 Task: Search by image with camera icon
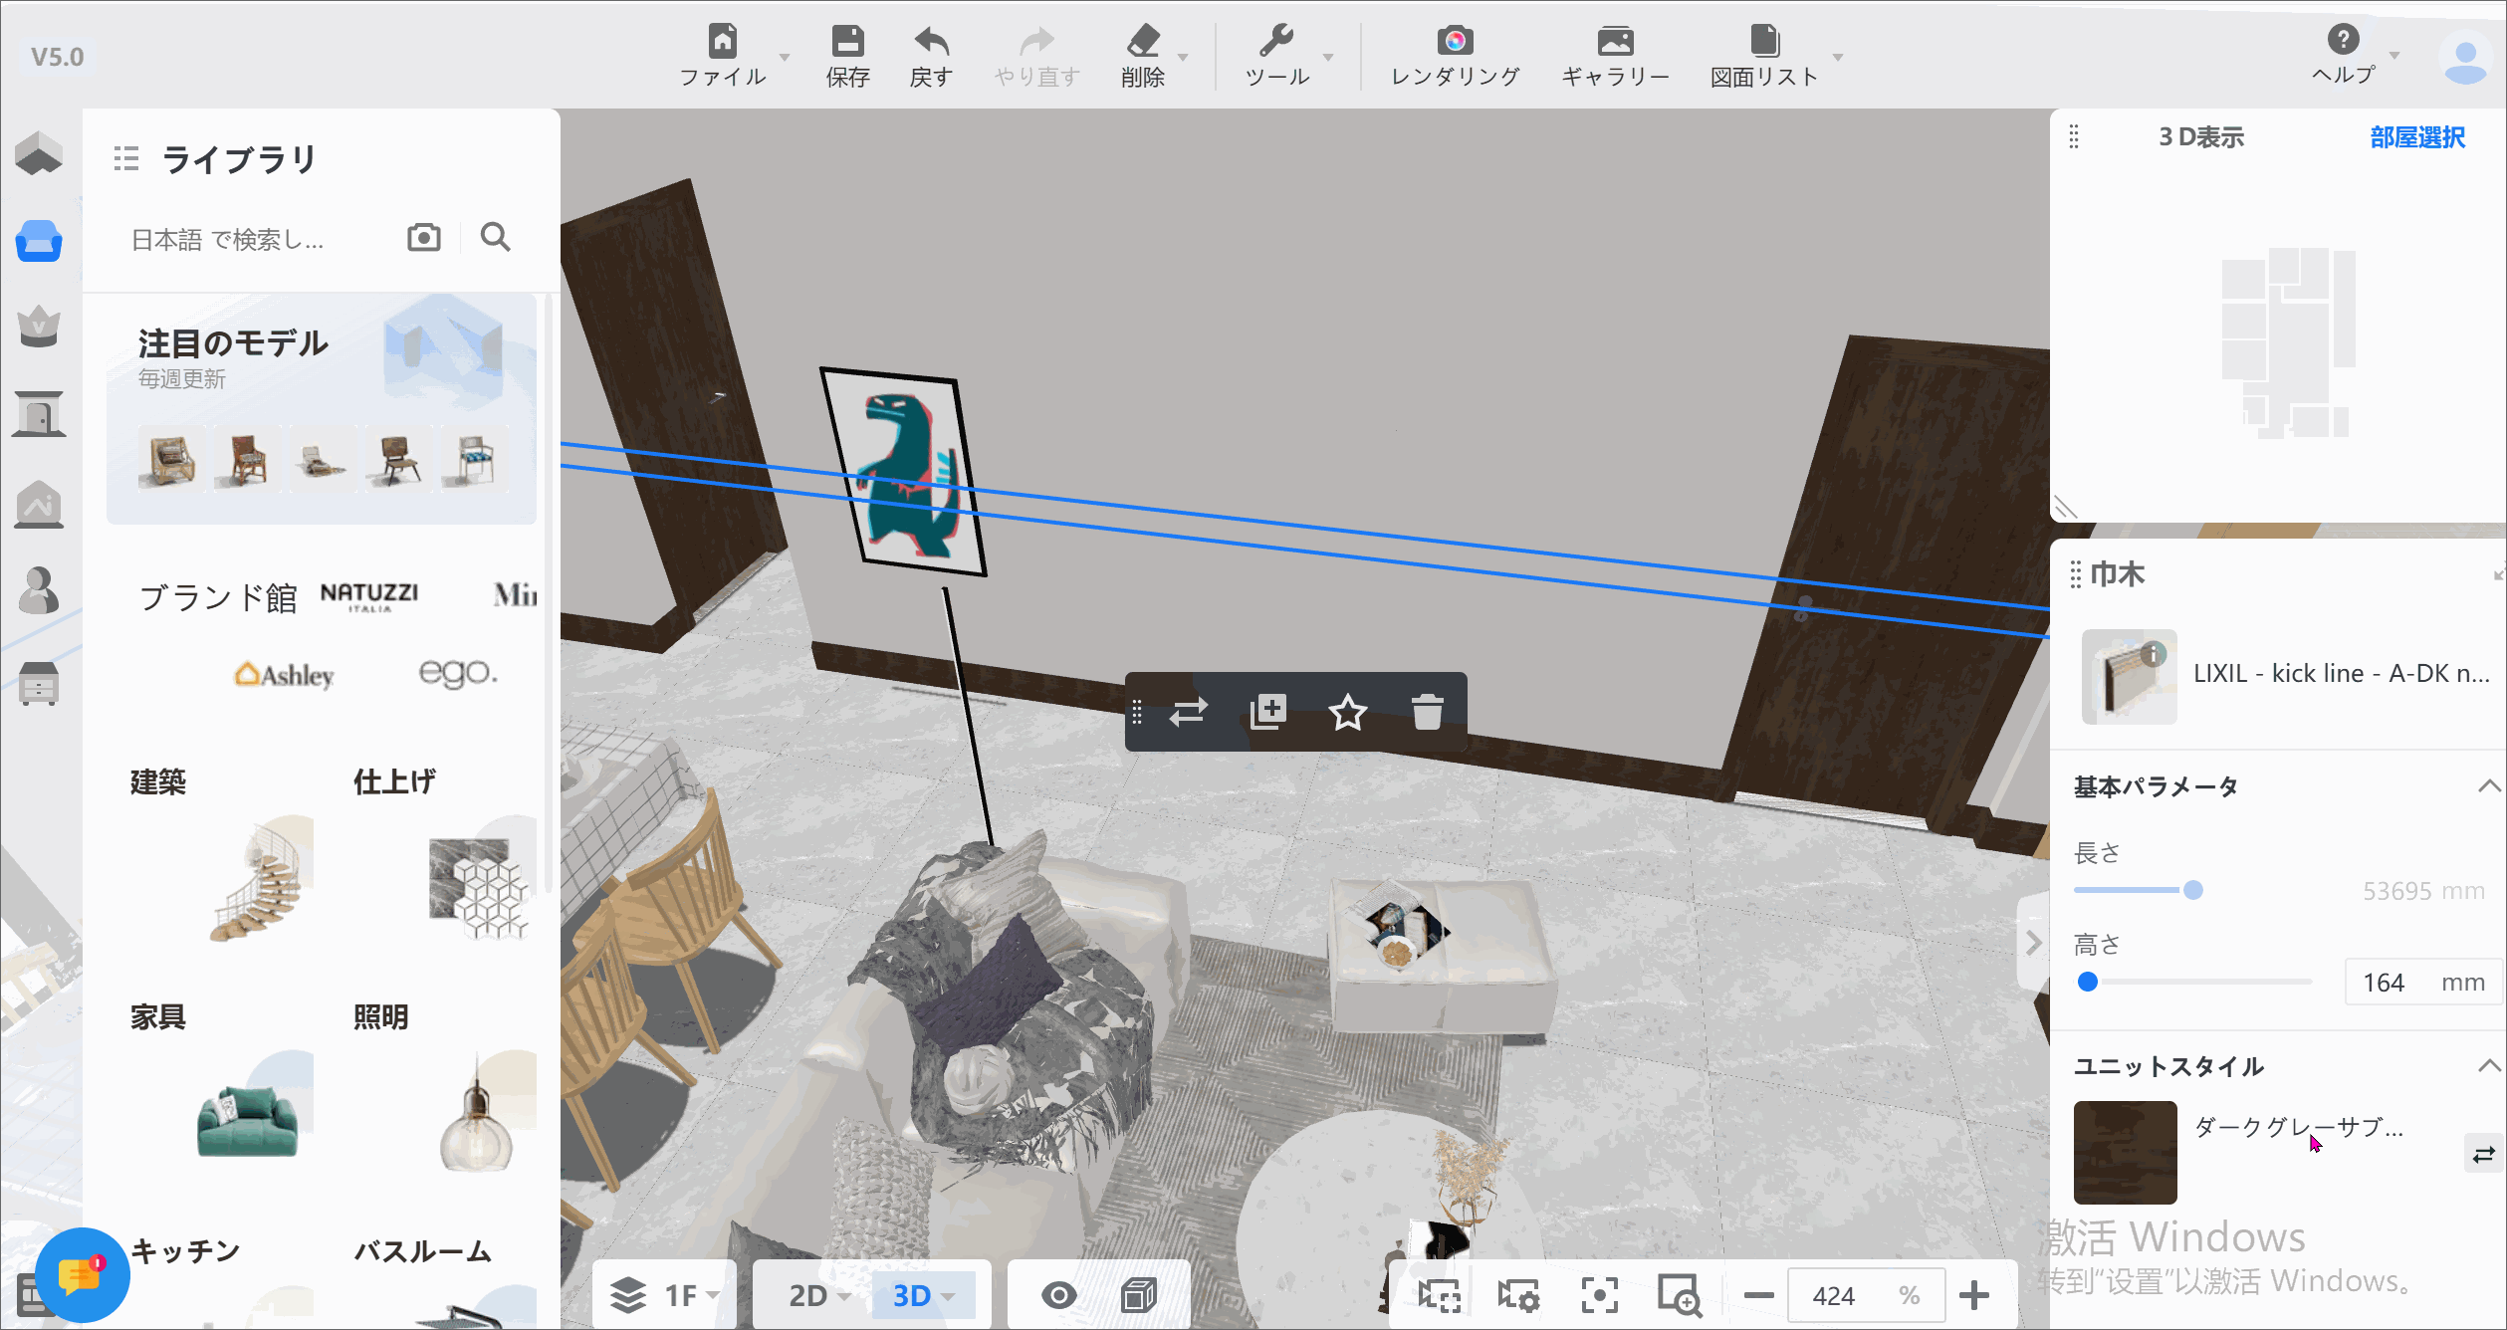click(423, 237)
